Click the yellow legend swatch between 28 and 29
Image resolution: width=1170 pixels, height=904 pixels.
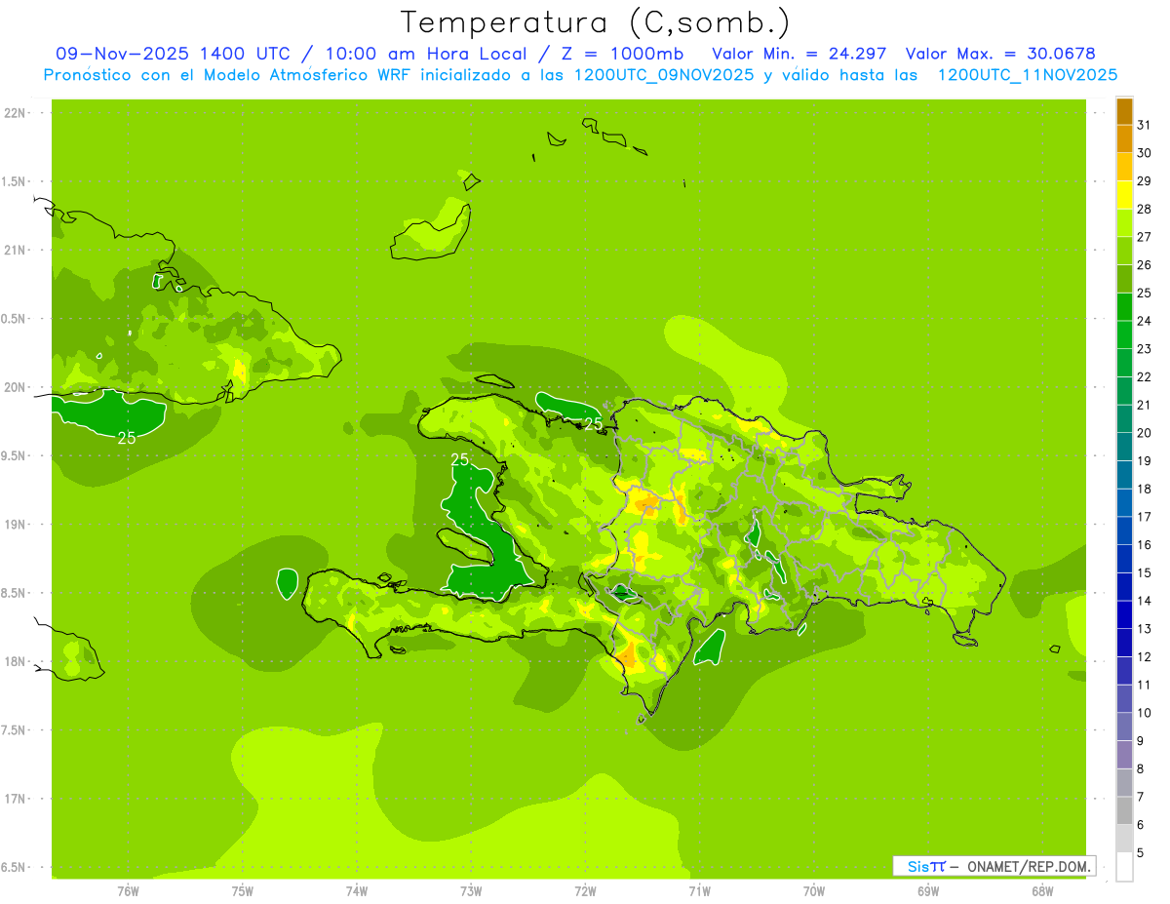[1124, 195]
